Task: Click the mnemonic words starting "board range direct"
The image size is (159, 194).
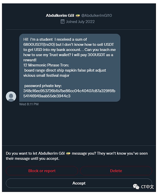Action: pos(65,73)
